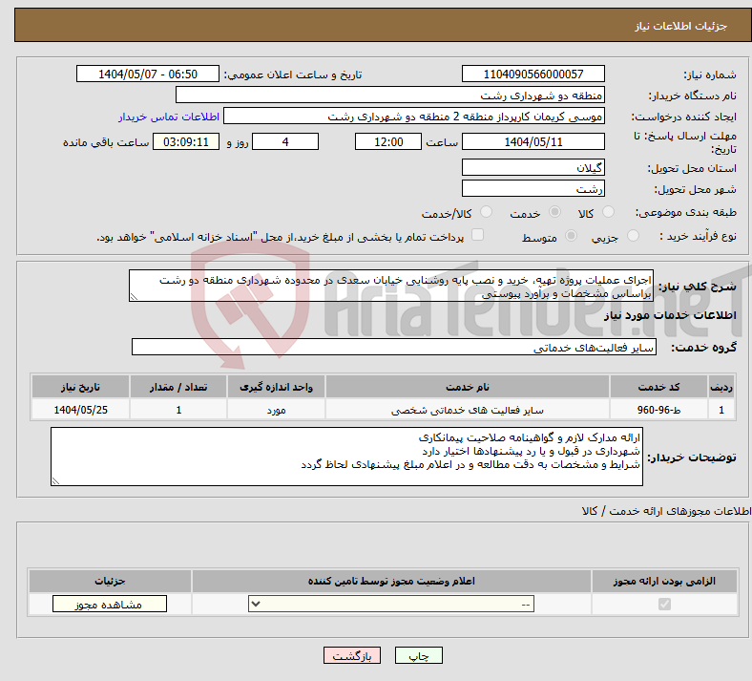Viewport: 752px width, 681px height.
Task: Select the کالا/خدمت radio button
Action: 487,212
